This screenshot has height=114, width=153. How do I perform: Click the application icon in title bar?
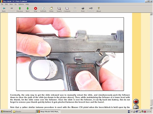pos(1,1)
